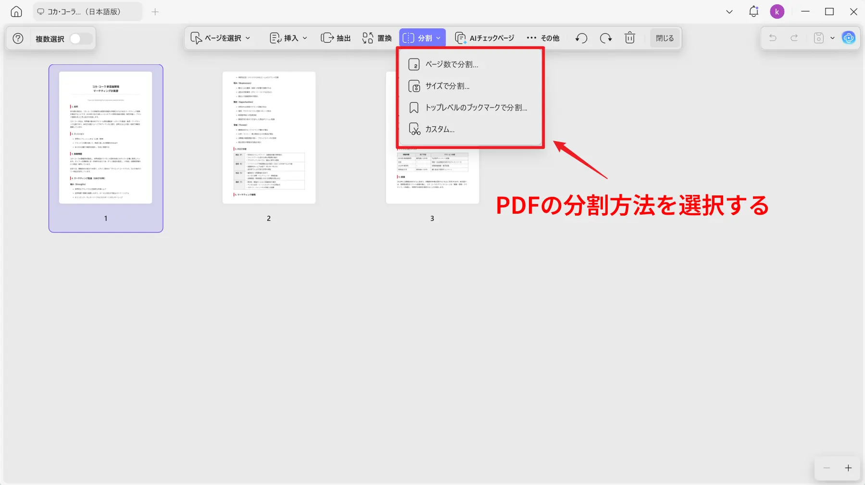Screen dimensions: 865x485
Task: Select page 2 thumbnail
Action: 269,138
